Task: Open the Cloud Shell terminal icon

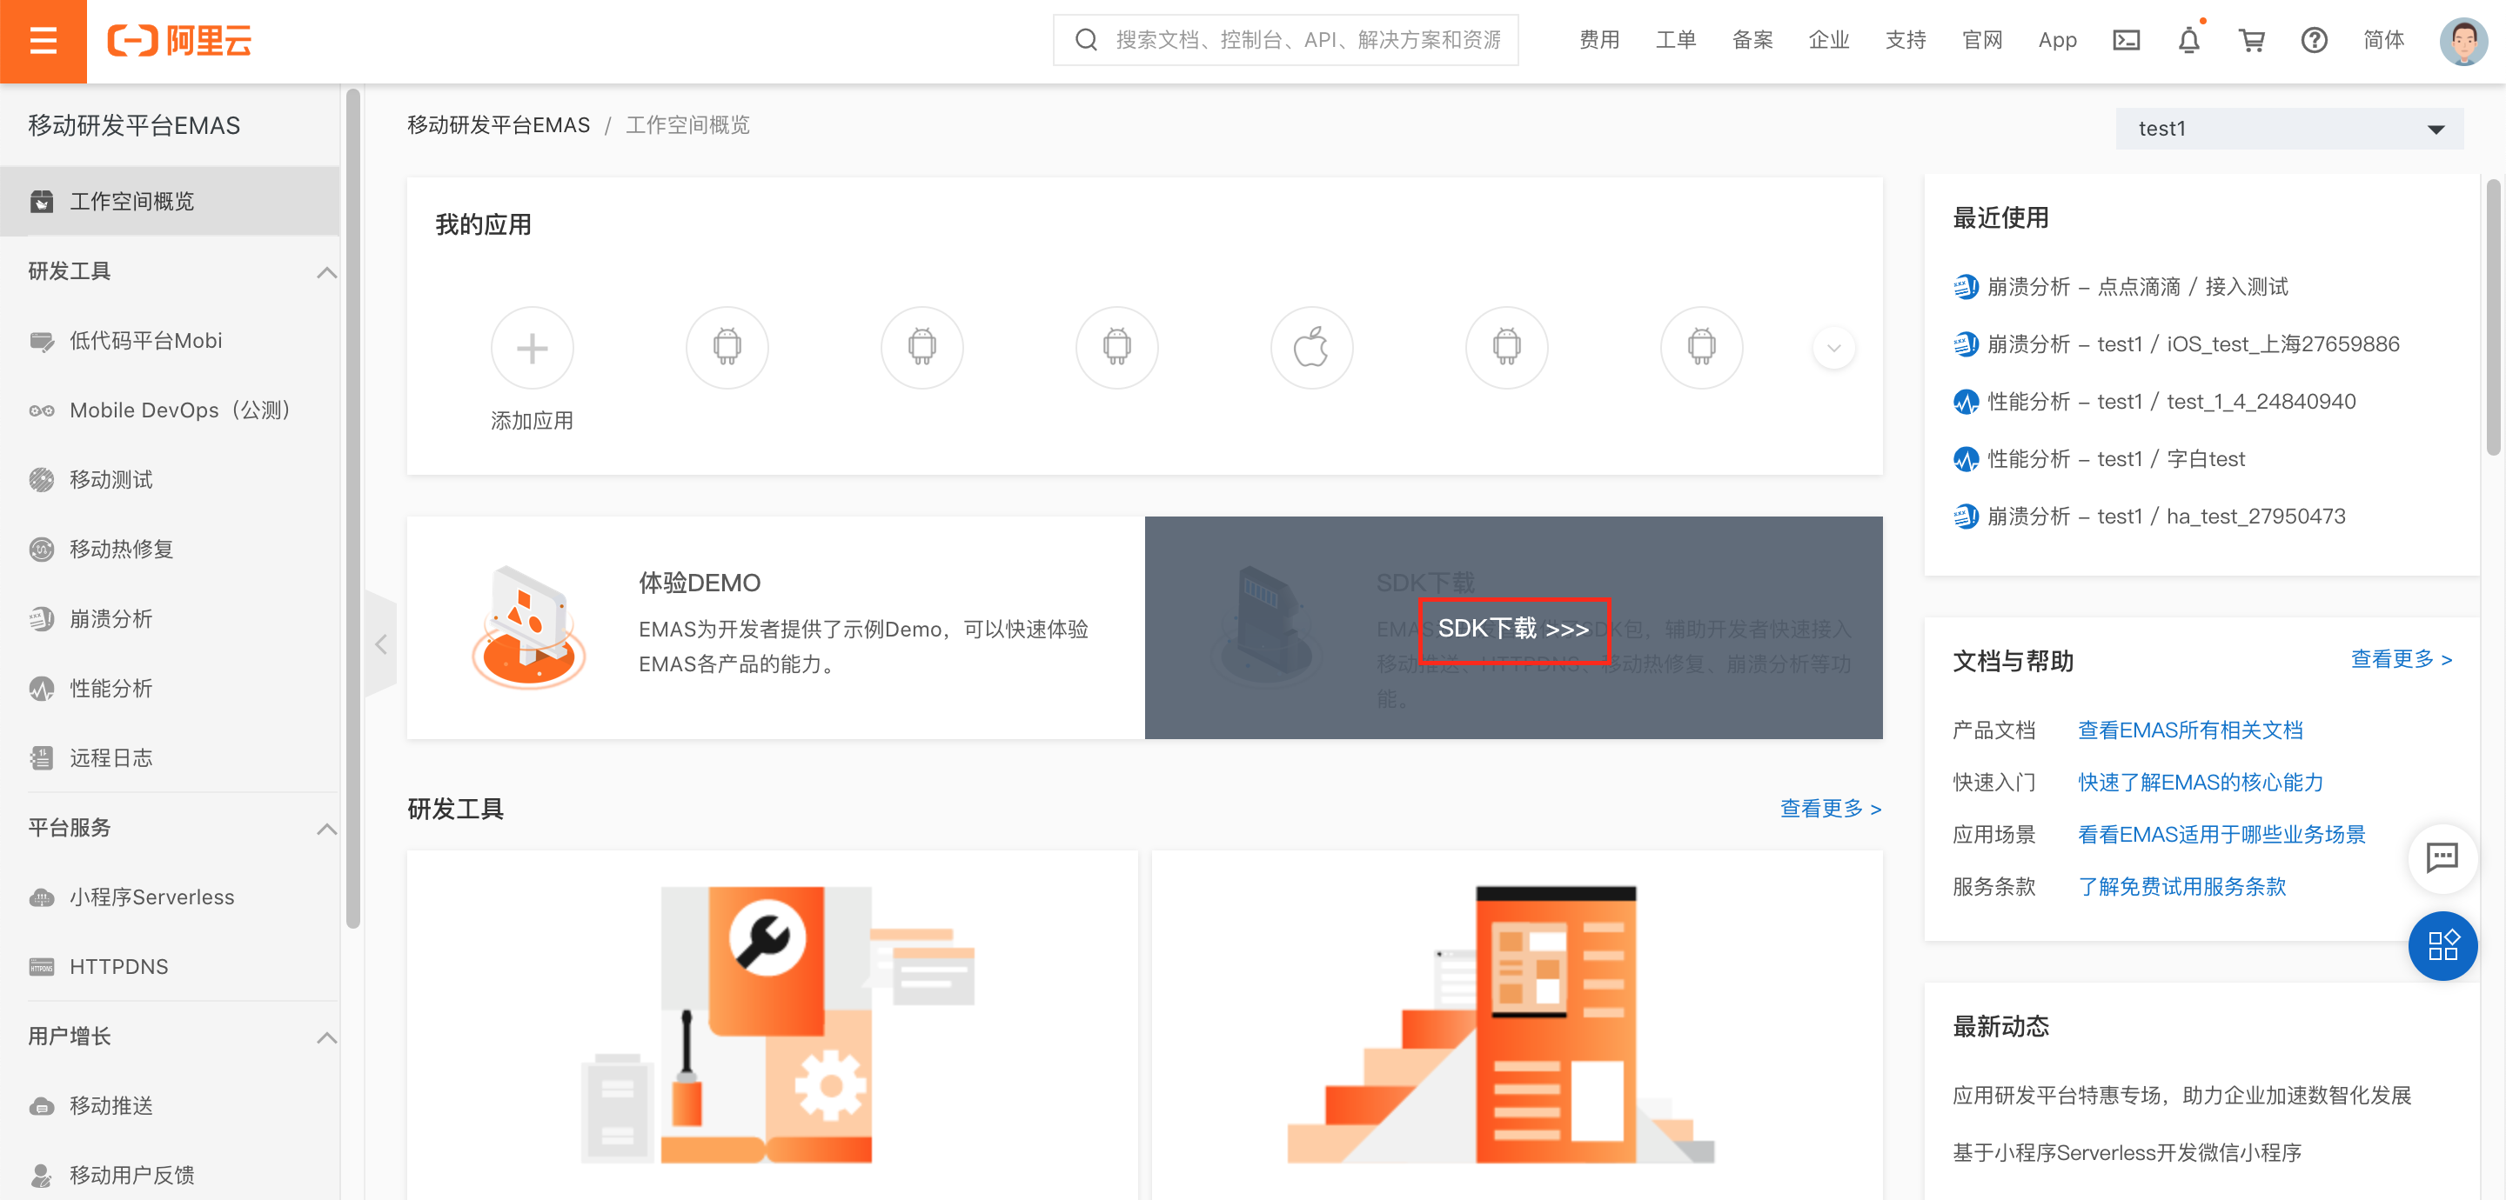Action: (2126, 40)
